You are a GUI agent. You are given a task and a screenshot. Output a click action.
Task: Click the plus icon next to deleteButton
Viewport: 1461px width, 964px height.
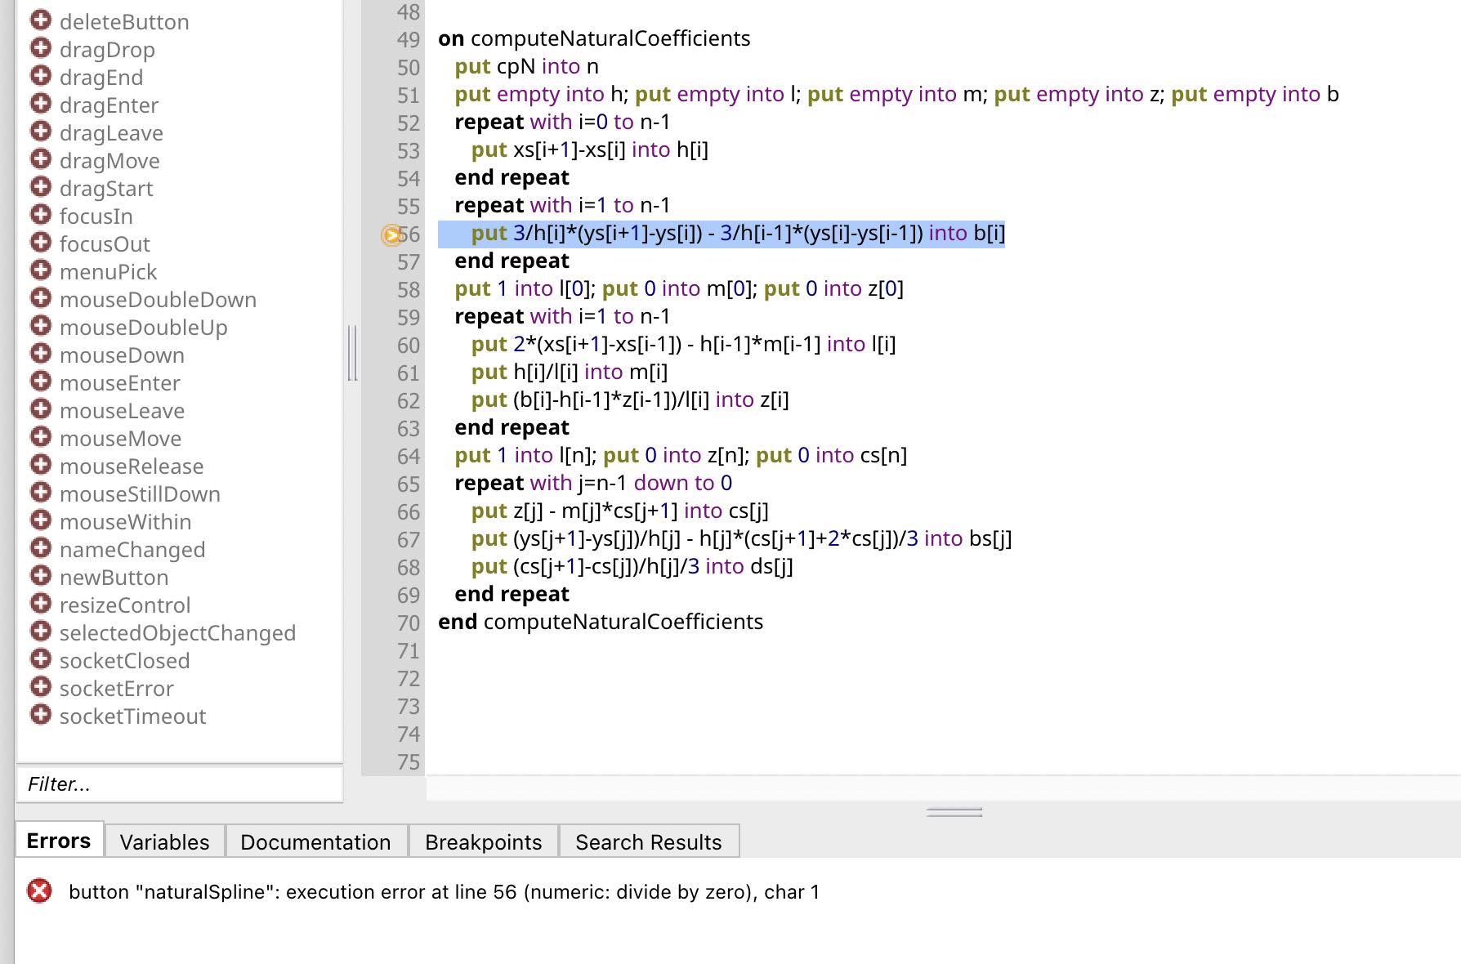tap(40, 20)
